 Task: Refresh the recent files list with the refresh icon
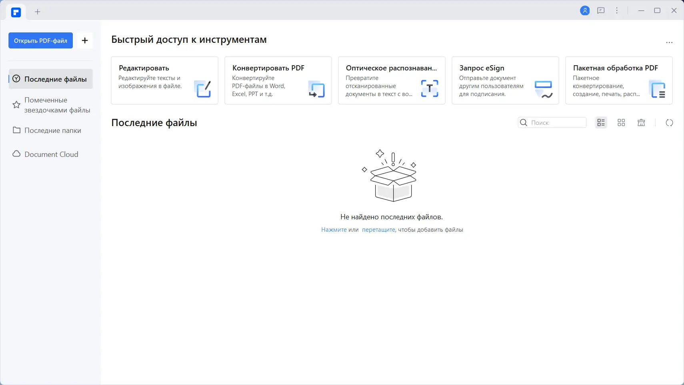[x=669, y=122]
